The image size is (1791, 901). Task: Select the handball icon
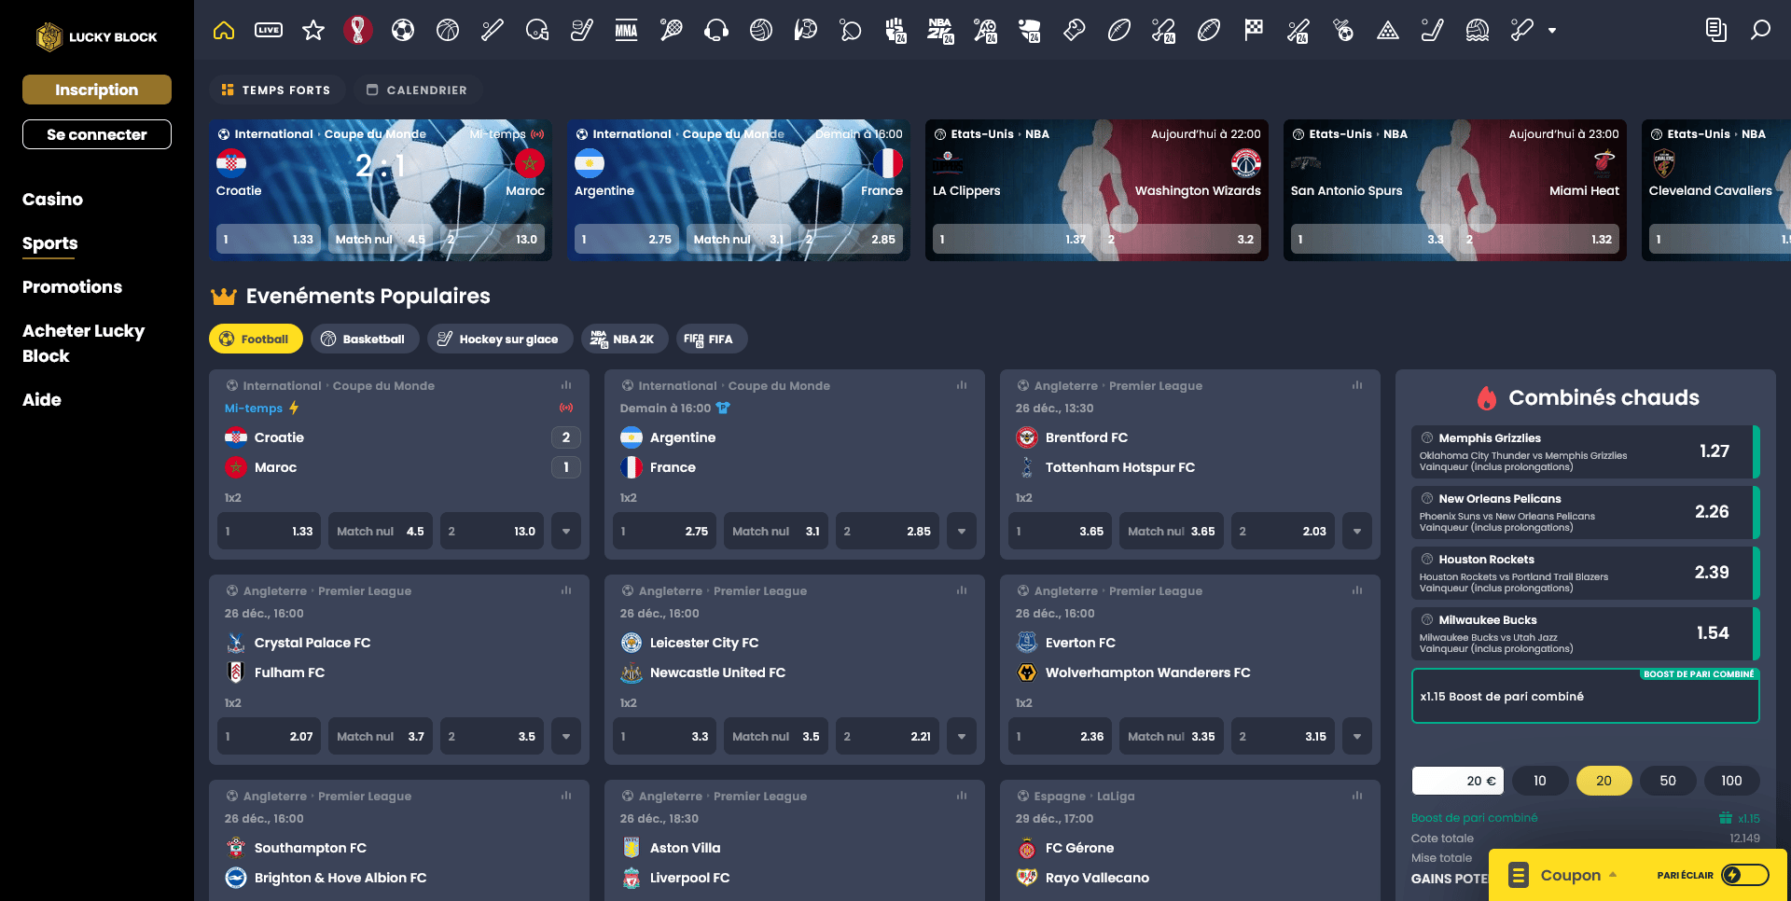click(806, 31)
